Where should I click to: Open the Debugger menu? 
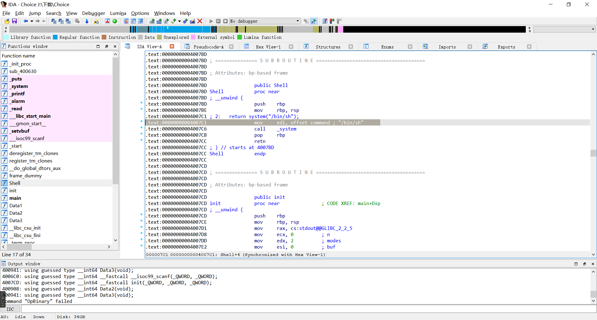(x=93, y=13)
